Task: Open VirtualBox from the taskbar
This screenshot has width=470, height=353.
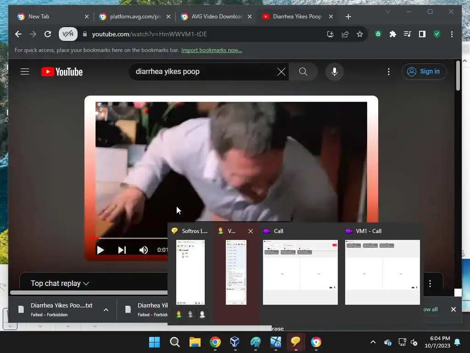Action: tap(235, 342)
